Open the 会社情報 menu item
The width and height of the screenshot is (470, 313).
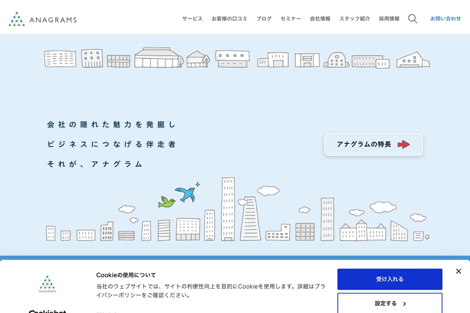(320, 18)
